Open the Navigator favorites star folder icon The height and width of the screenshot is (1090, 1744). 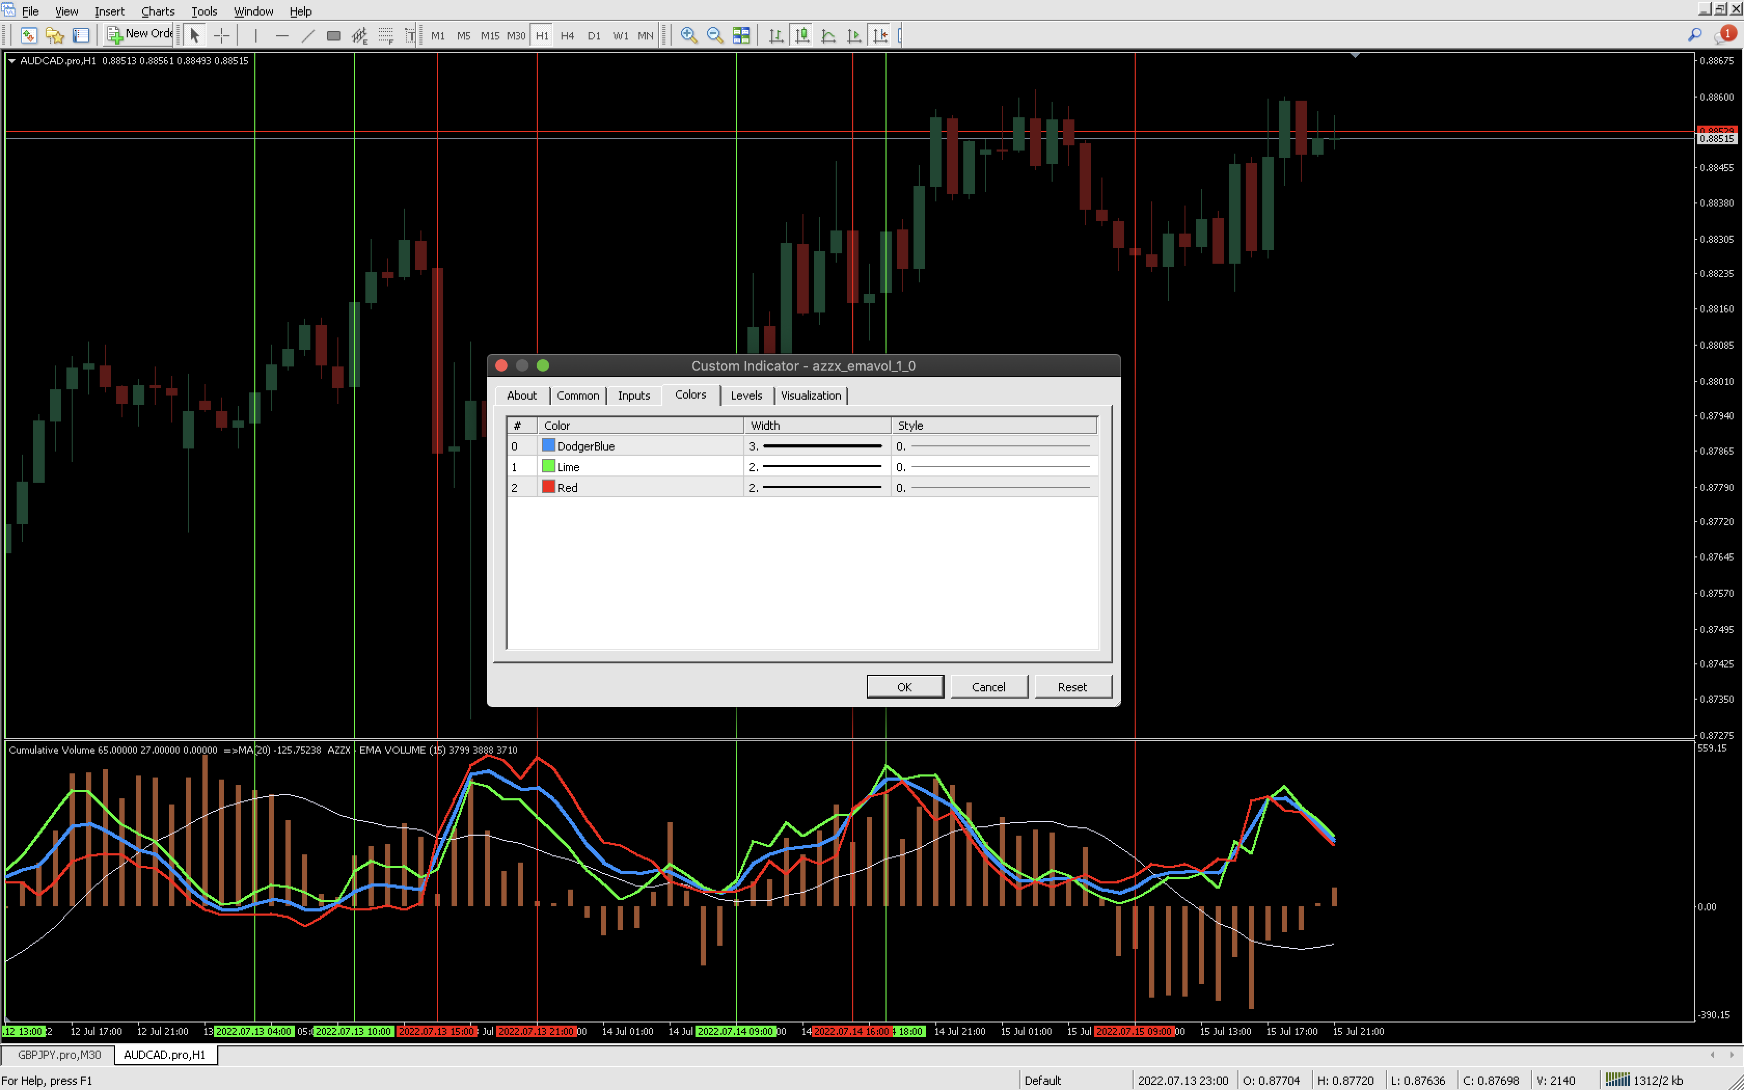point(55,35)
